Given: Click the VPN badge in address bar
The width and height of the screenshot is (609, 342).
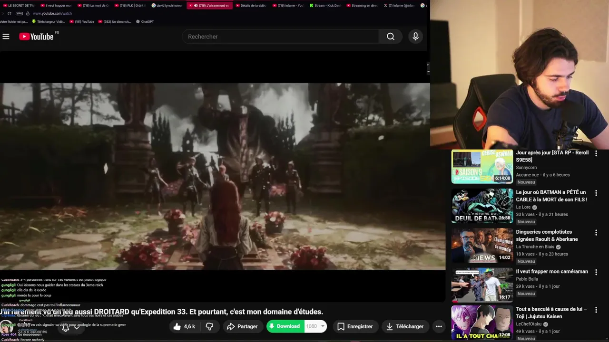Looking at the screenshot, I should tap(19, 13).
